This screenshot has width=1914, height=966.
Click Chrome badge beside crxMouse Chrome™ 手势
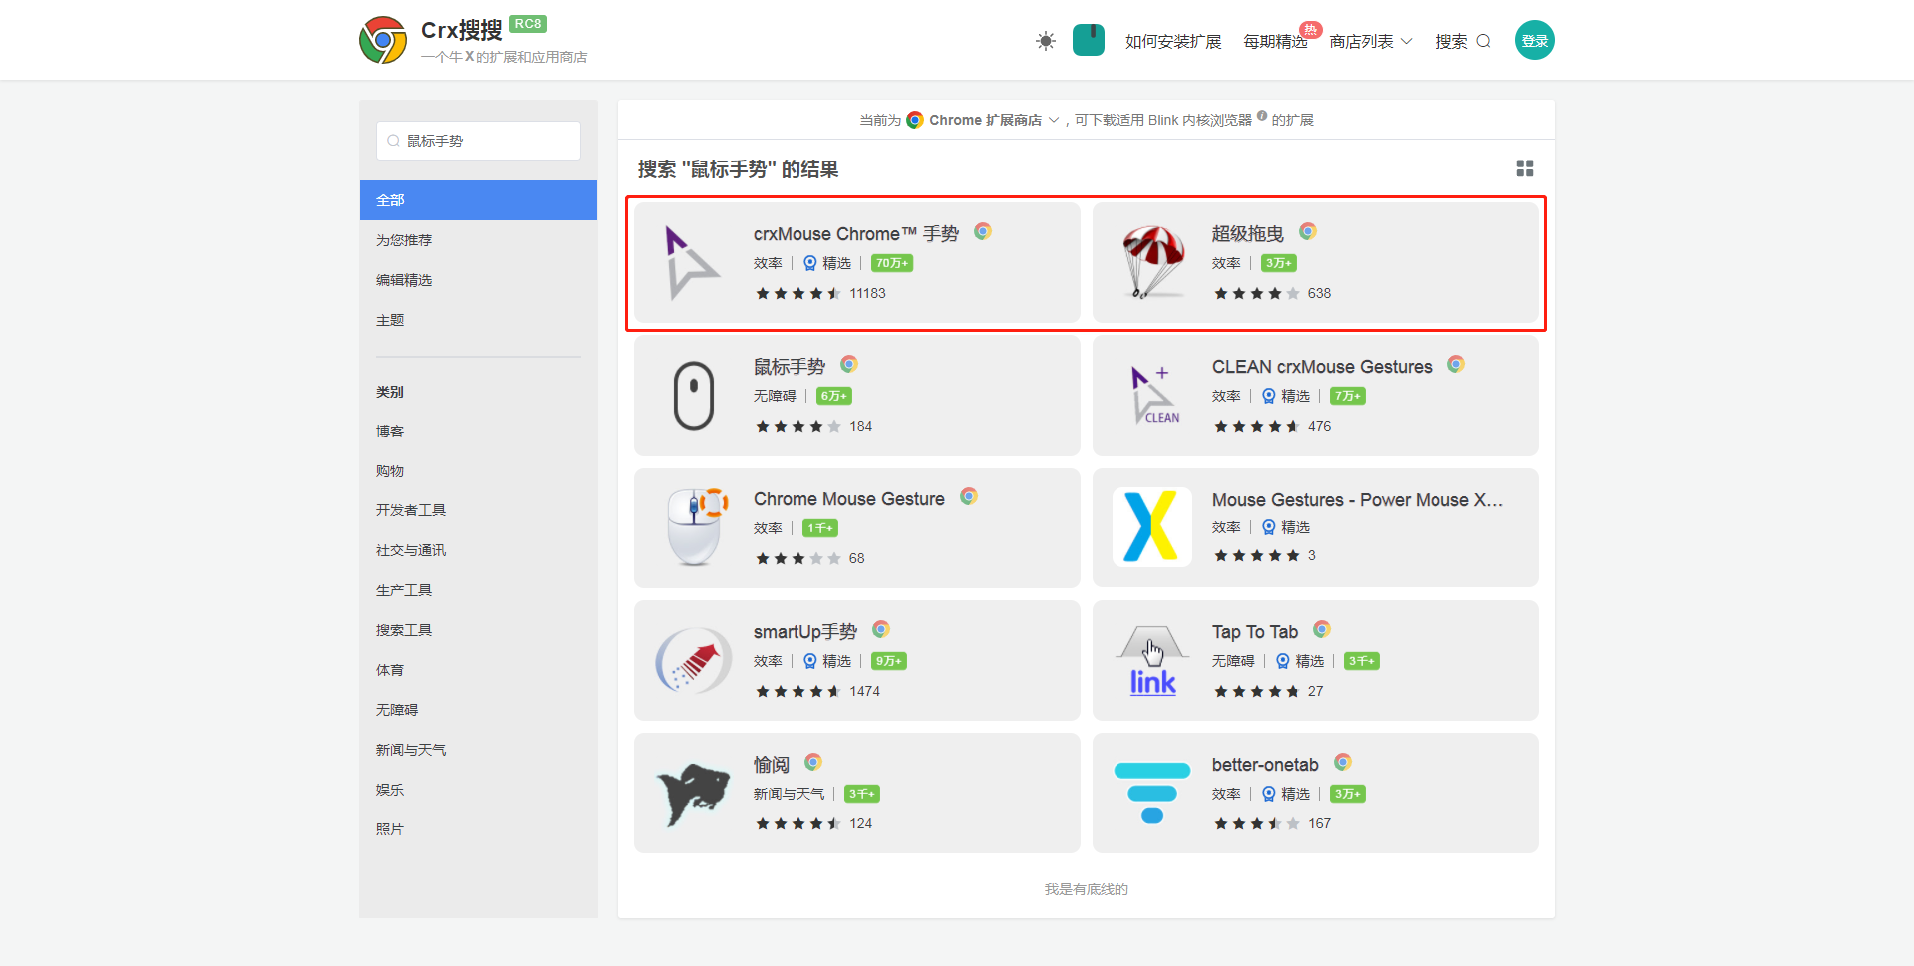coord(983,231)
